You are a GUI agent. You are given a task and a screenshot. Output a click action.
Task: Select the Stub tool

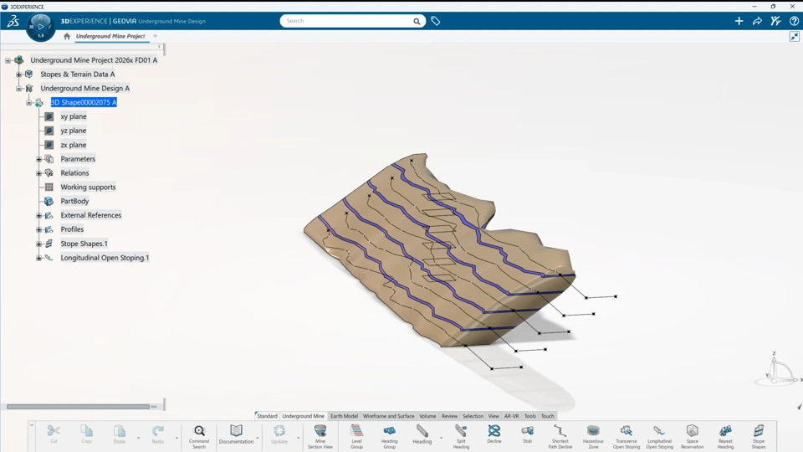527,434
